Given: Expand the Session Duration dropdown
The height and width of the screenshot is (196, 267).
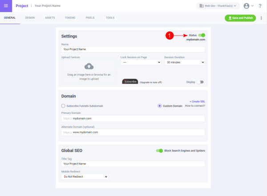Looking at the screenshot, I should coord(184,63).
